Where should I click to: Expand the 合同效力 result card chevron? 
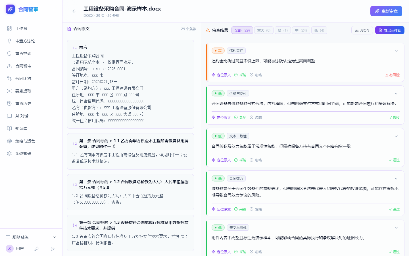pos(396,179)
